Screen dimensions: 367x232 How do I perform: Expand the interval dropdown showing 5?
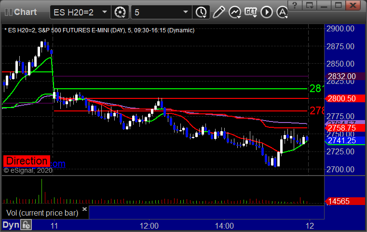[185, 11]
